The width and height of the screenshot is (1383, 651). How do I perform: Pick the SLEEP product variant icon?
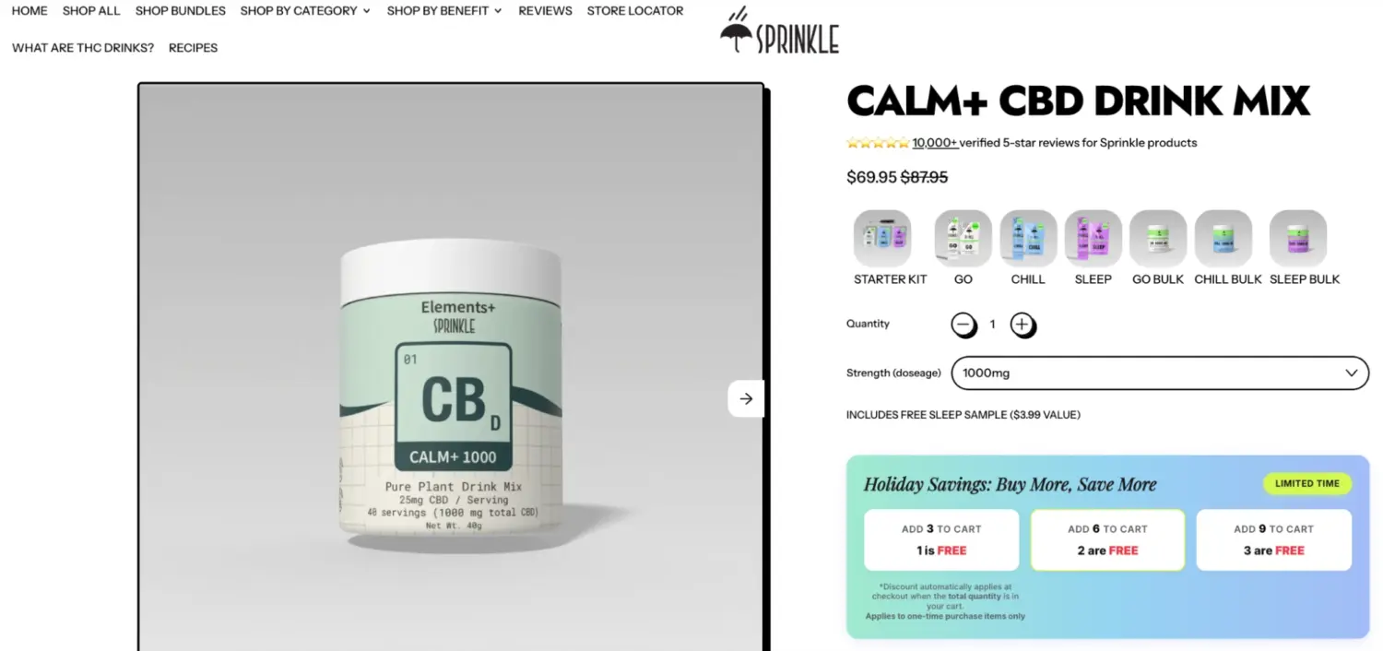(1093, 238)
